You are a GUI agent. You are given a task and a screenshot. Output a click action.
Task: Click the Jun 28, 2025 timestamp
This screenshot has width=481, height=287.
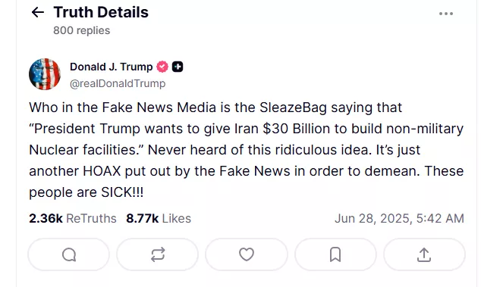399,218
